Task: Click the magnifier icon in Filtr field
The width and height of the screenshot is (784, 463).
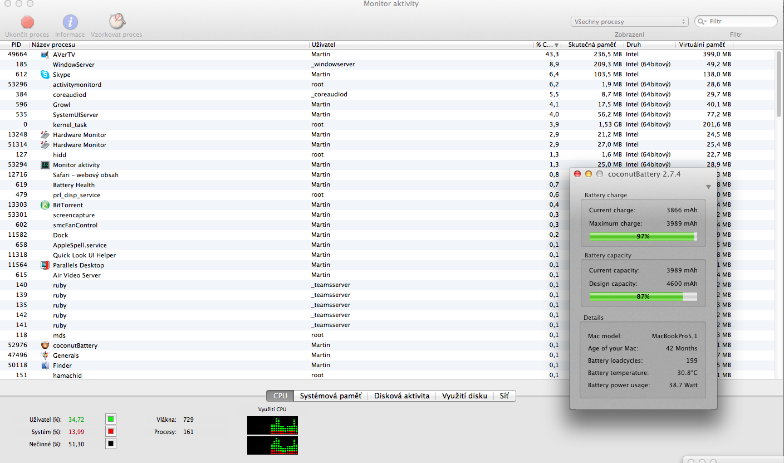Action: pyautogui.click(x=702, y=21)
